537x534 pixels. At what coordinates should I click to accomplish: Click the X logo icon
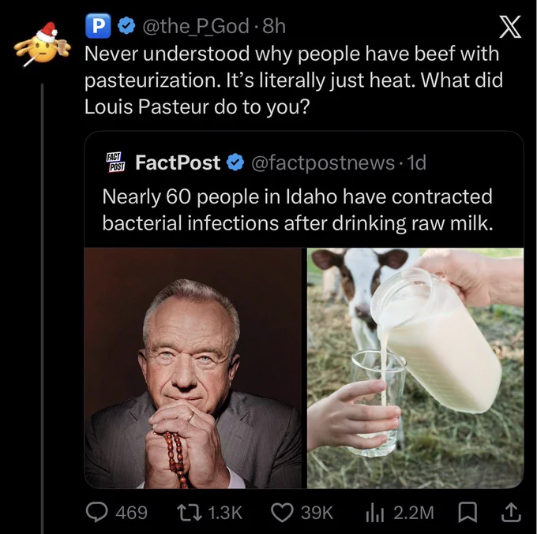point(510,27)
